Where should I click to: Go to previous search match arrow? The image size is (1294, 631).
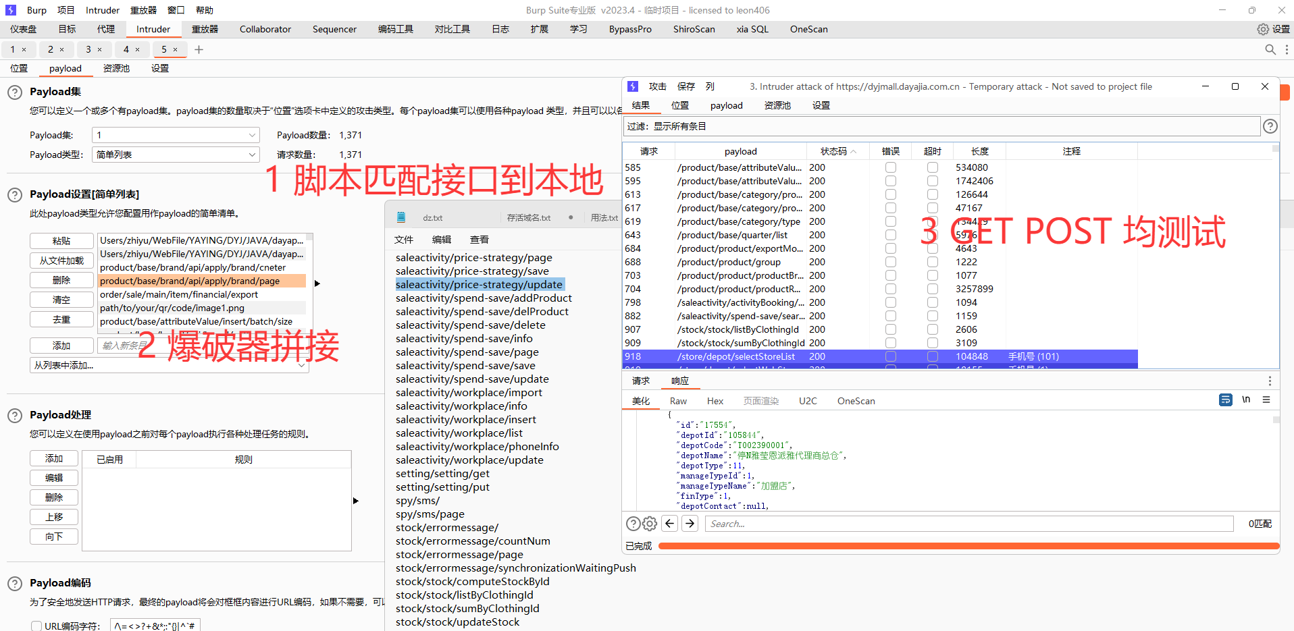click(x=670, y=523)
